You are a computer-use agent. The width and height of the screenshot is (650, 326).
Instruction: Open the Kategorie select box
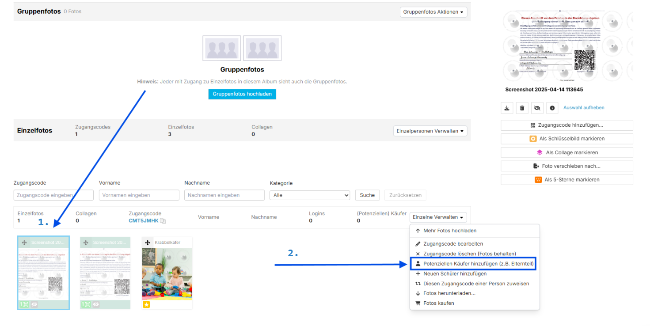310,195
